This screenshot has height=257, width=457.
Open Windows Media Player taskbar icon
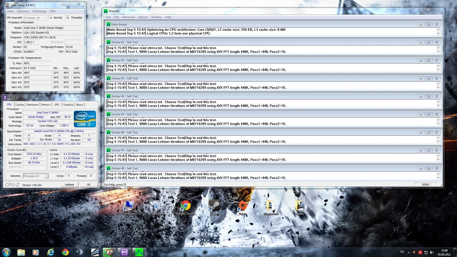point(36,252)
